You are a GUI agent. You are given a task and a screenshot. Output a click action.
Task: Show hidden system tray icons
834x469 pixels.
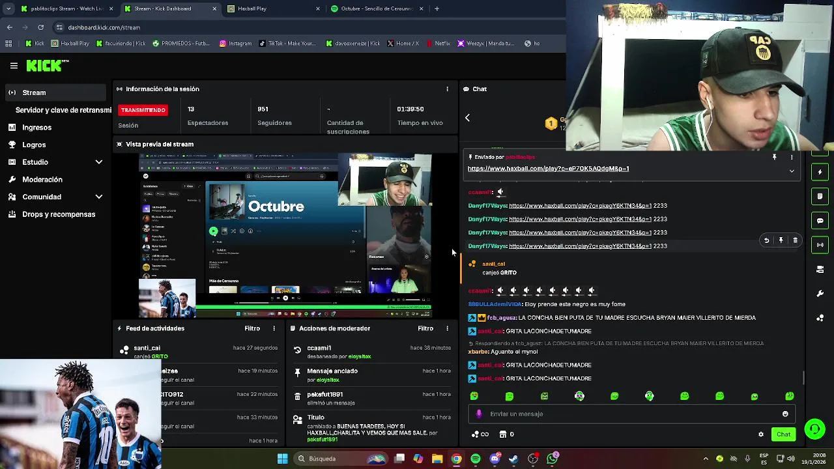706,459
